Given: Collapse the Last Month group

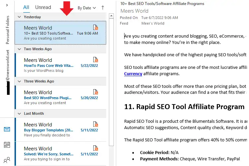Looking at the screenshot, I should pyautogui.click(x=19, y=114).
